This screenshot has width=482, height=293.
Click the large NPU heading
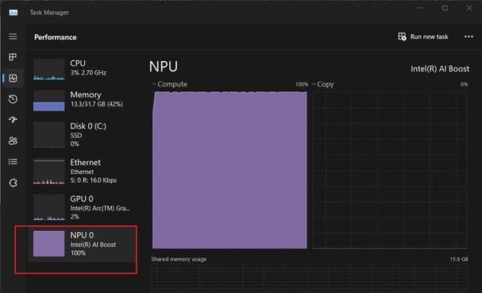pyautogui.click(x=164, y=67)
